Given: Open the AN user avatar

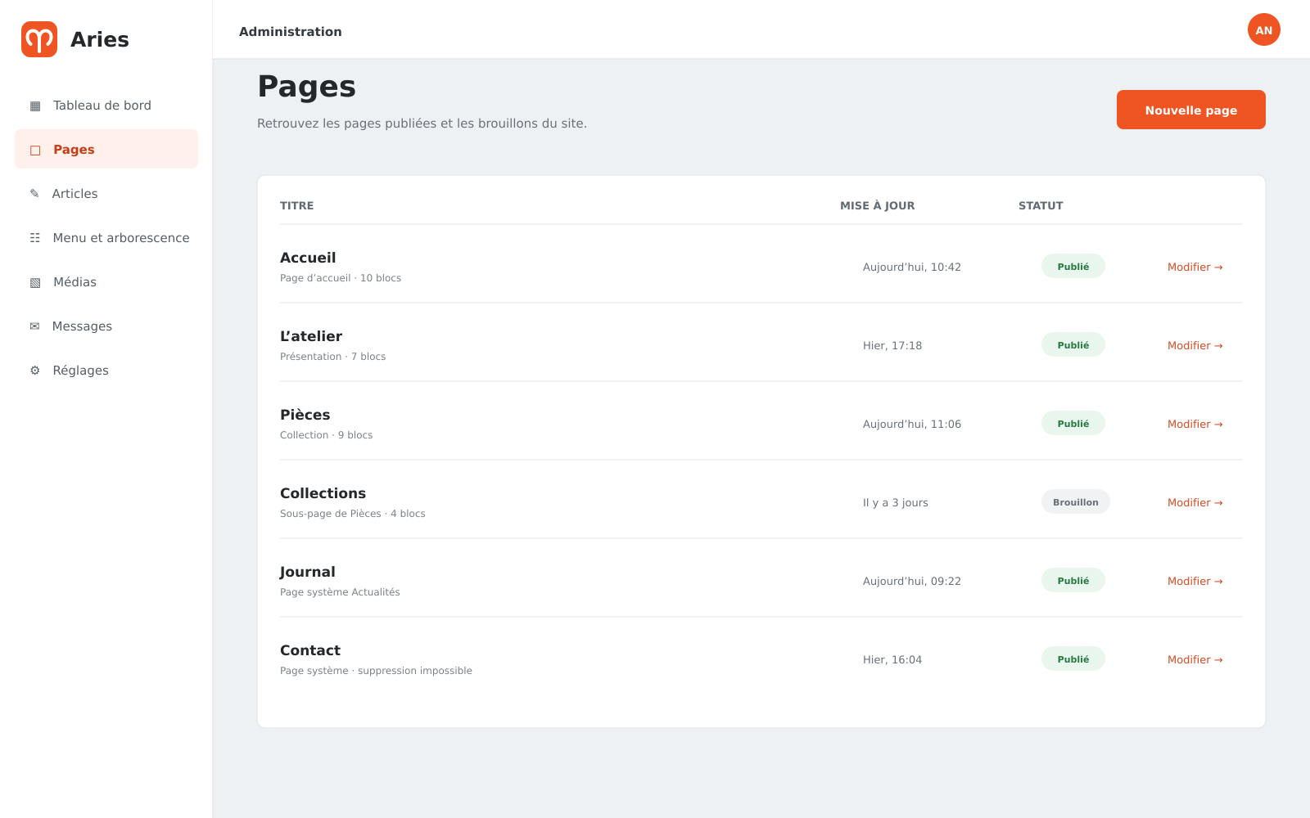Looking at the screenshot, I should point(1264,29).
